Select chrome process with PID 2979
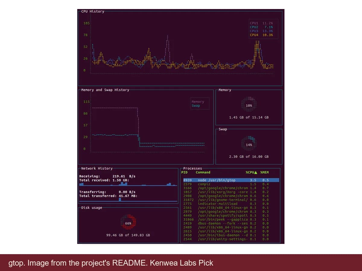The width and height of the screenshot is (362, 271). pyautogui.click(x=231, y=212)
